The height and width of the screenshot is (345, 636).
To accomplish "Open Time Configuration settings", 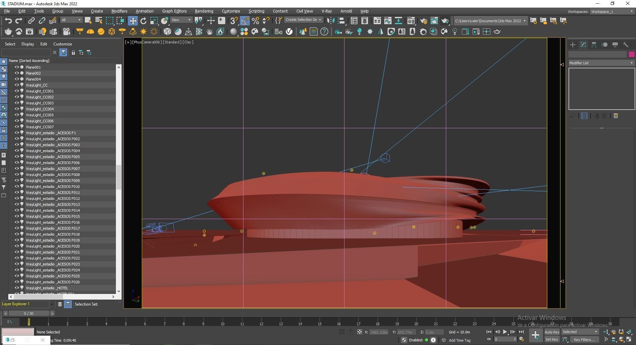I will (522, 339).
